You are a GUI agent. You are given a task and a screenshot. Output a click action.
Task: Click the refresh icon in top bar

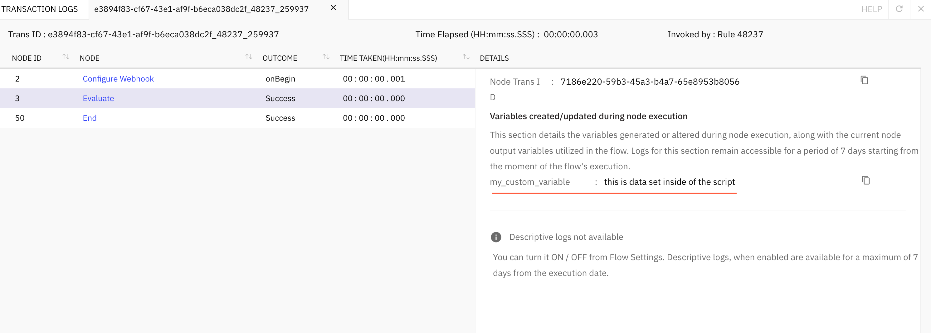(x=899, y=9)
